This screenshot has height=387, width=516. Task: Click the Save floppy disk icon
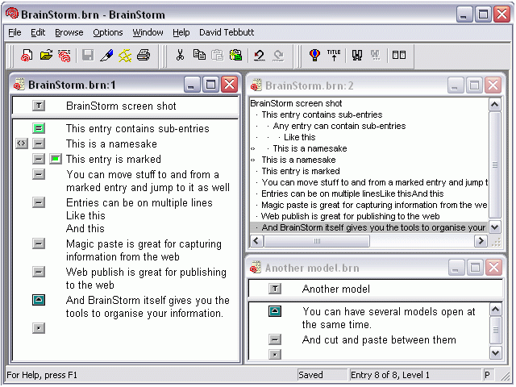(x=87, y=55)
